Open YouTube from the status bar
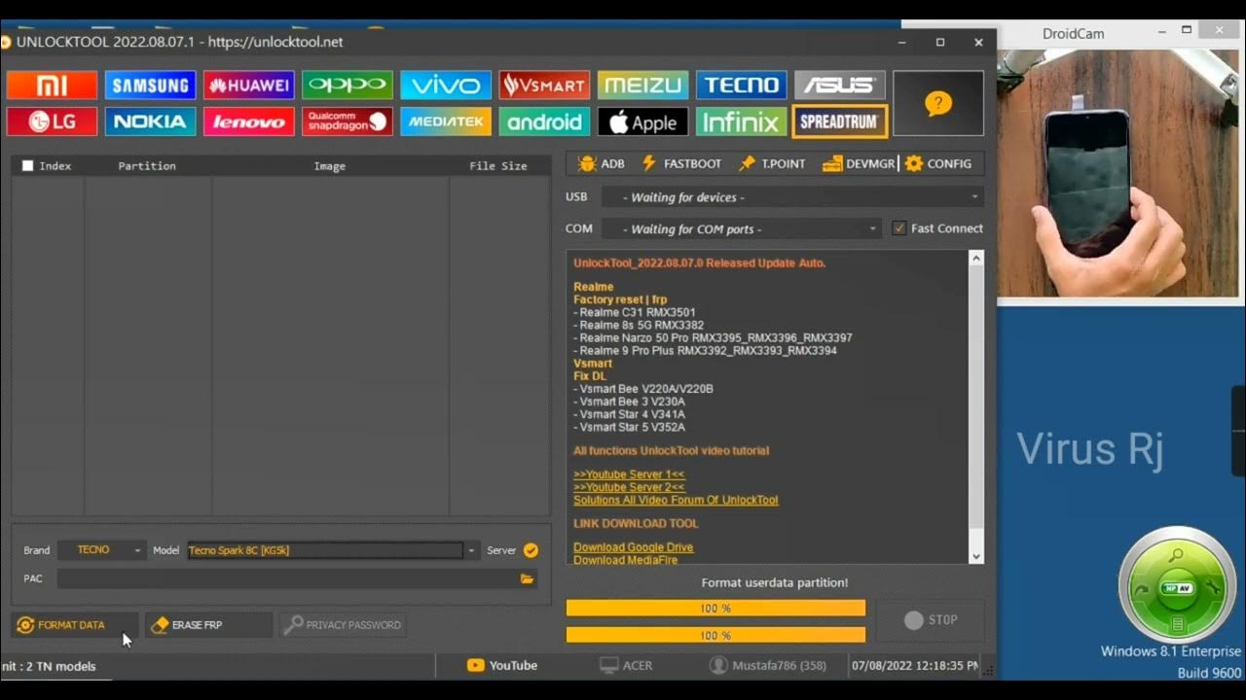 tap(502, 666)
